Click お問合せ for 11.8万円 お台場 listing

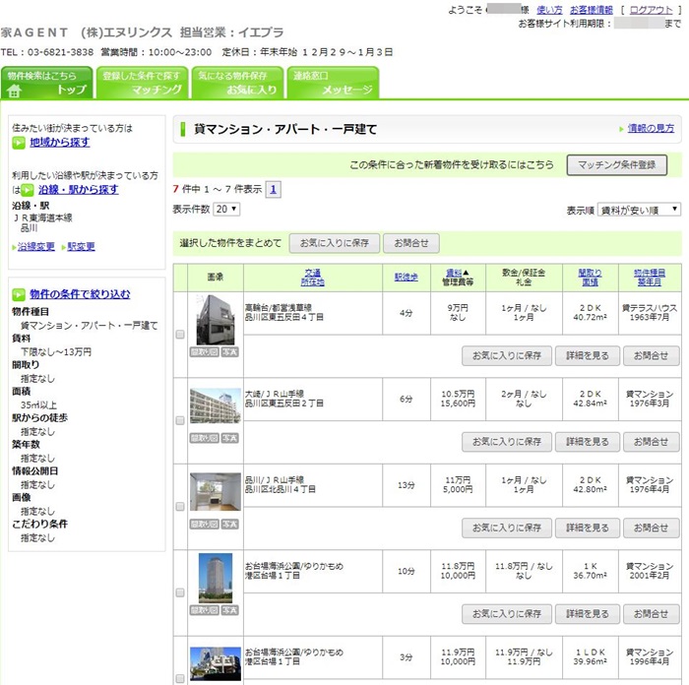pos(652,614)
